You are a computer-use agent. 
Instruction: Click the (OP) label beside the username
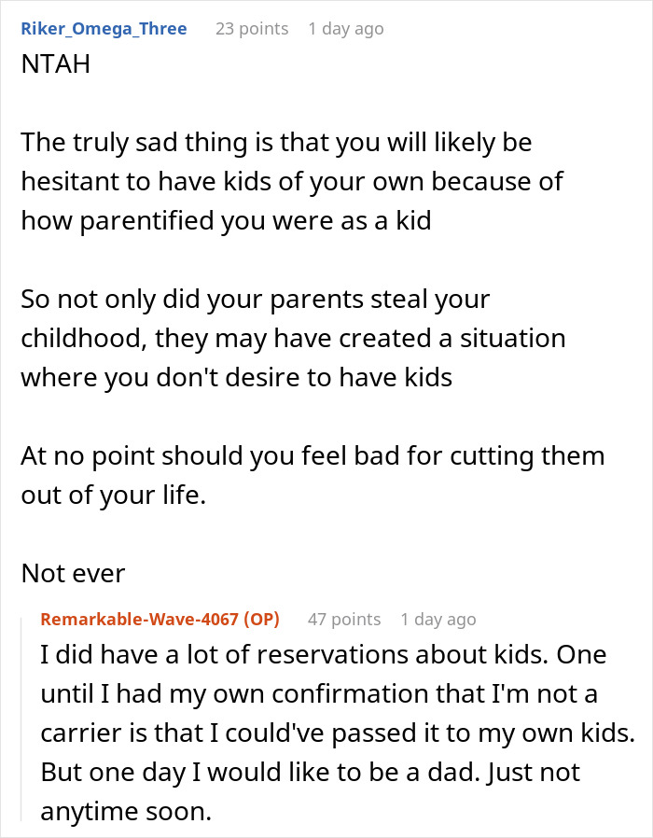click(261, 619)
